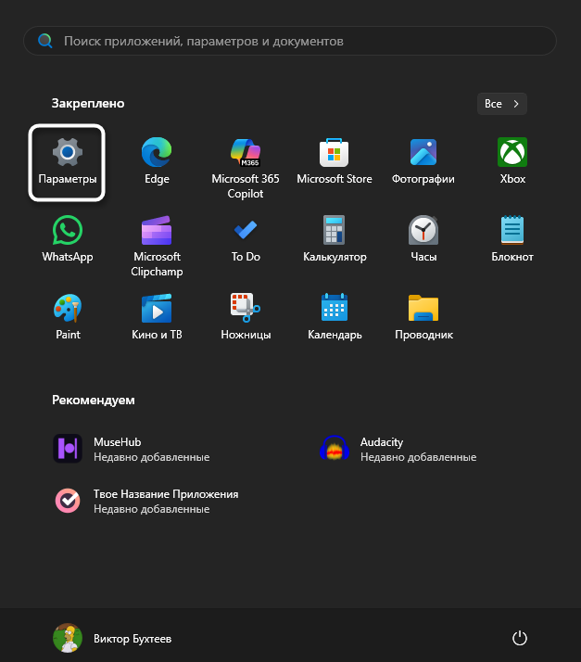Click the magnifier icon in search box

tap(45, 41)
